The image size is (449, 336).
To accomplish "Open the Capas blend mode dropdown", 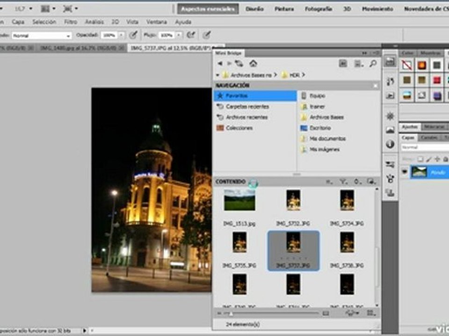I will pos(425,147).
